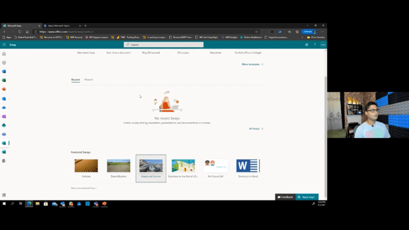
Task: Open the Settings gear in the Sway header
Action: 307,45
